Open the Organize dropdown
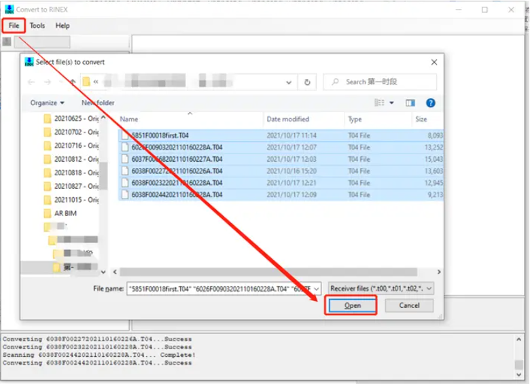Screen dimensions: 530x384 click(x=48, y=103)
